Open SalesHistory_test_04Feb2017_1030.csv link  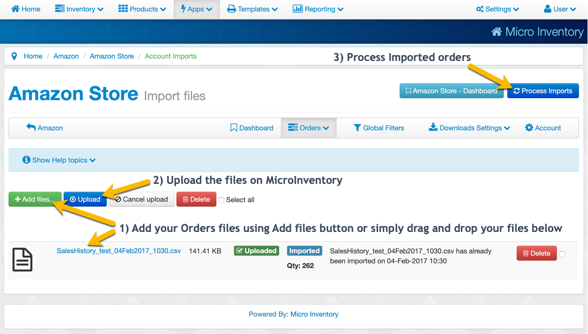tap(119, 251)
